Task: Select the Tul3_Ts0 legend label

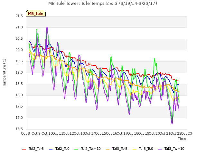Action: (x=146, y=149)
